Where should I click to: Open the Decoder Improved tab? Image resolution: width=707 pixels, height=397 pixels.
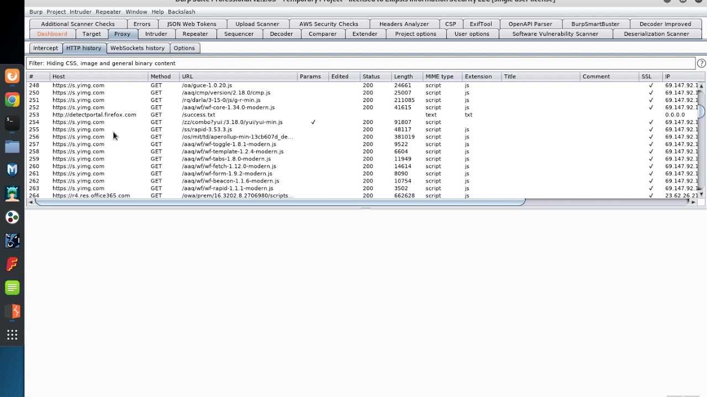[665, 24]
